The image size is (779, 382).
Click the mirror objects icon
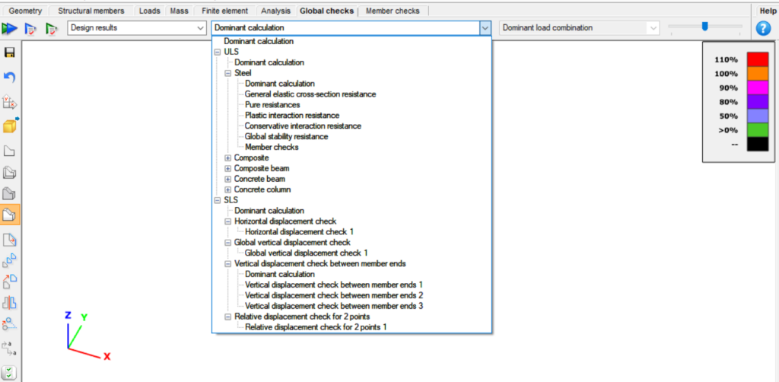10,302
